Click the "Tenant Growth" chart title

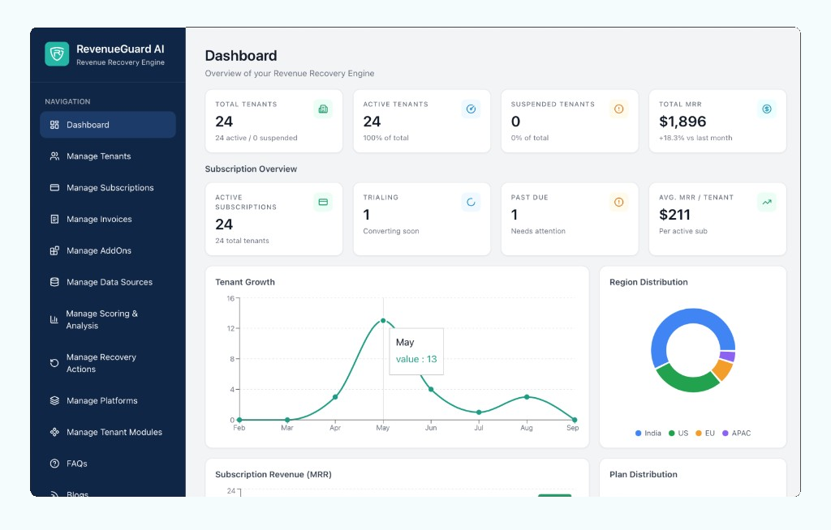coord(245,282)
